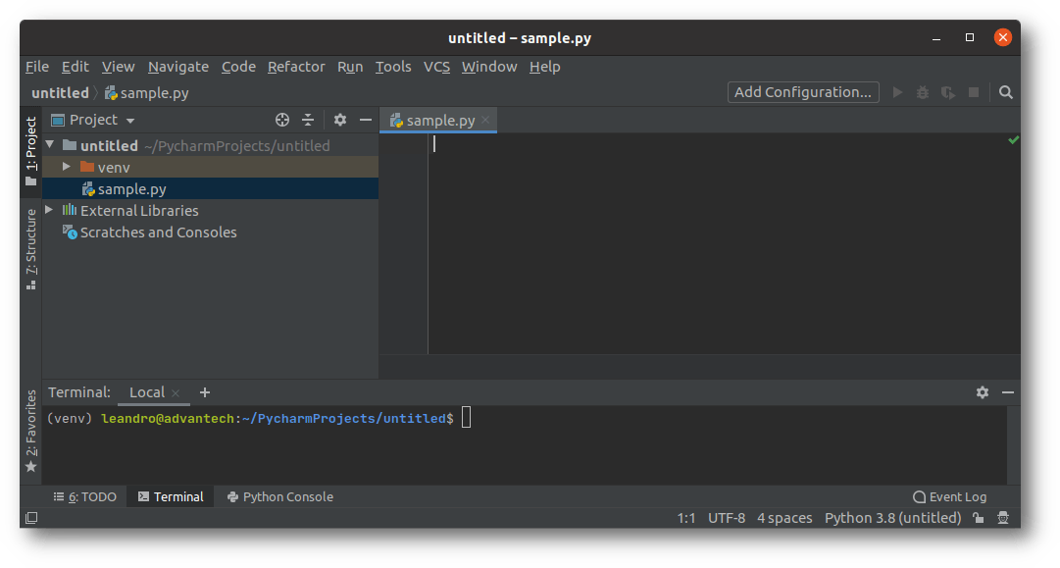Click the Project panel settings gear

[x=338, y=119]
